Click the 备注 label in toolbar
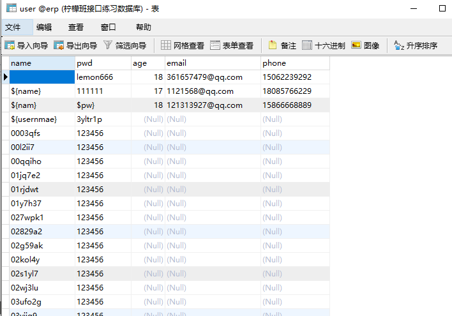This screenshot has height=316, width=452. coord(289,45)
